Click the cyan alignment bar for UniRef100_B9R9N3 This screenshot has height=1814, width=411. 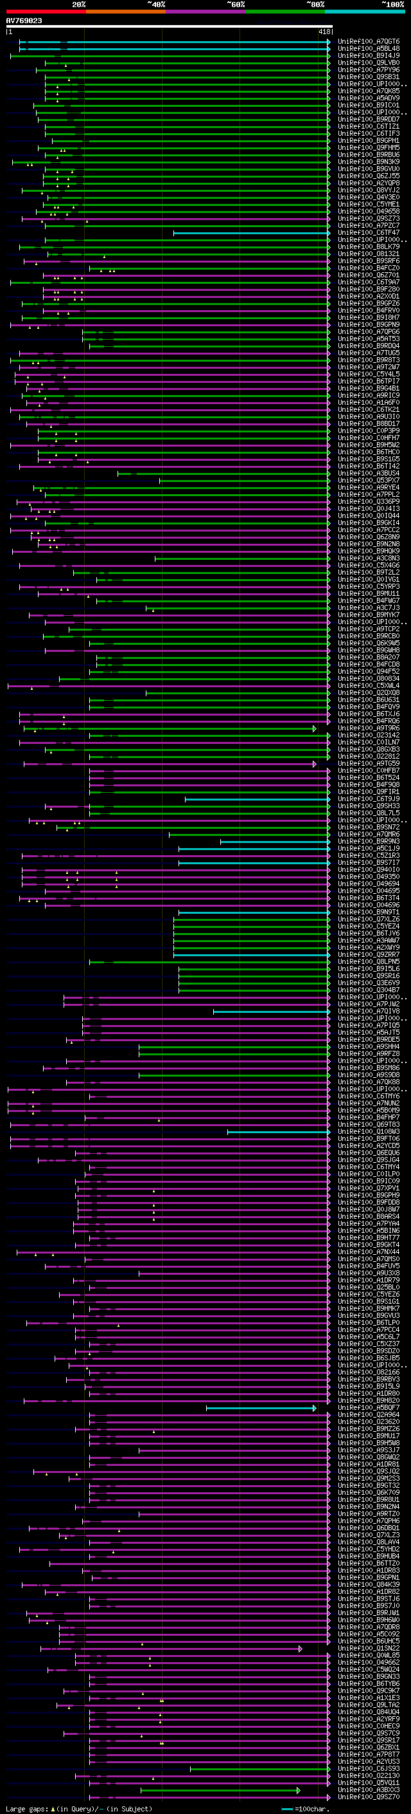tap(275, 842)
